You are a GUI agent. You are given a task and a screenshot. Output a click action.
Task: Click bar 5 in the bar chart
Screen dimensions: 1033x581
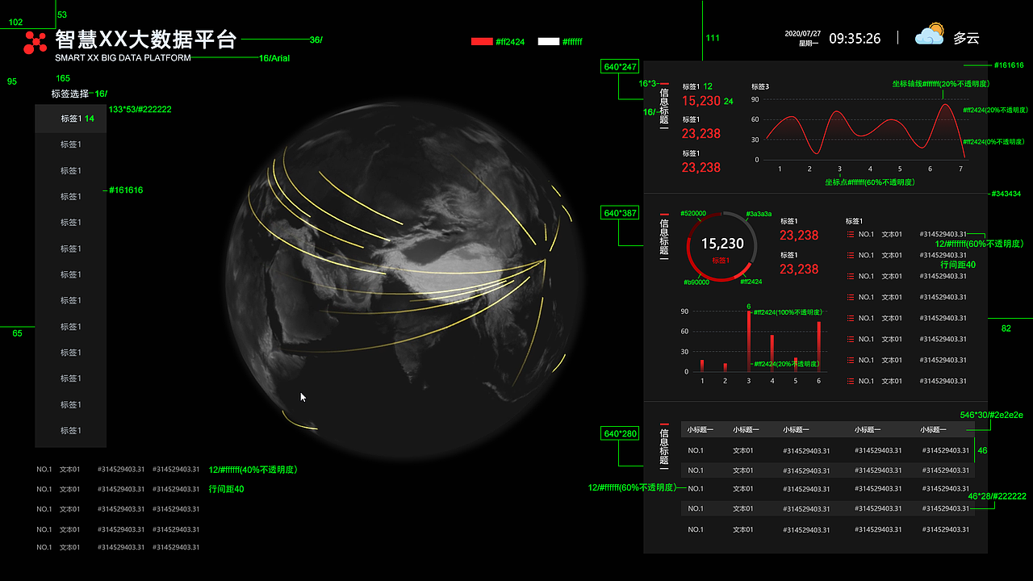pyautogui.click(x=796, y=365)
